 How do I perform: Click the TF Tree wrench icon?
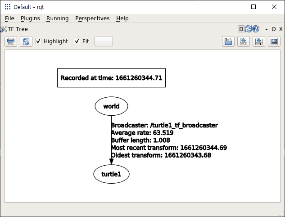[x=4, y=29]
